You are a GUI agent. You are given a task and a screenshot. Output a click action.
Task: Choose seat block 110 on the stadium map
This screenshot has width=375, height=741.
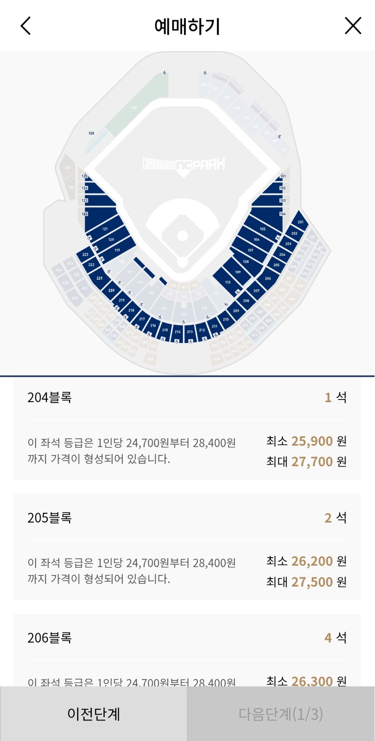coord(228,282)
